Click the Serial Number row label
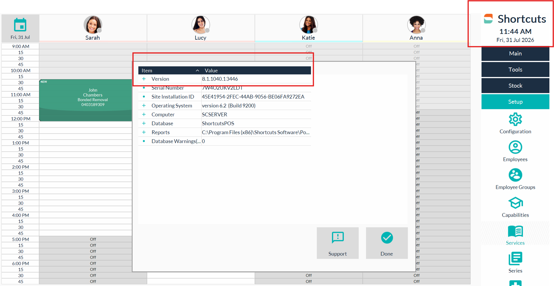 pos(168,88)
